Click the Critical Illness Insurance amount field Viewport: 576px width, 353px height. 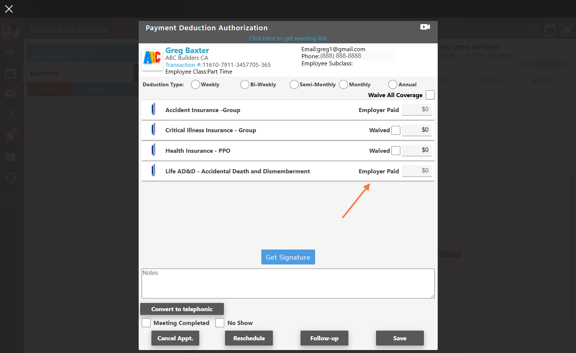[417, 130]
